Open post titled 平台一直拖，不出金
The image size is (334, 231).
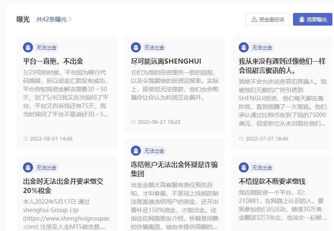click(53, 62)
